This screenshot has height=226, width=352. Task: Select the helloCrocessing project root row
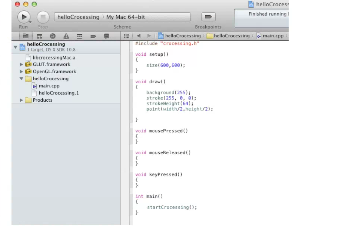(66, 47)
